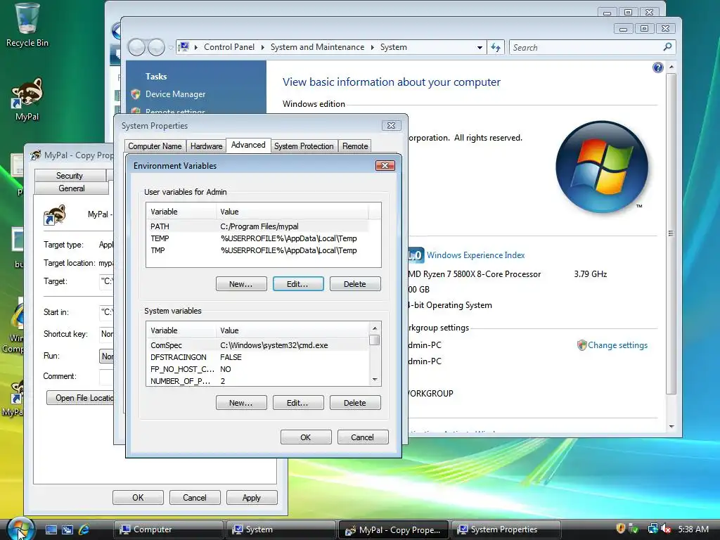720x540 pixels.
Task: Click Show Desktop quick launch icon
Action: click(x=51, y=529)
